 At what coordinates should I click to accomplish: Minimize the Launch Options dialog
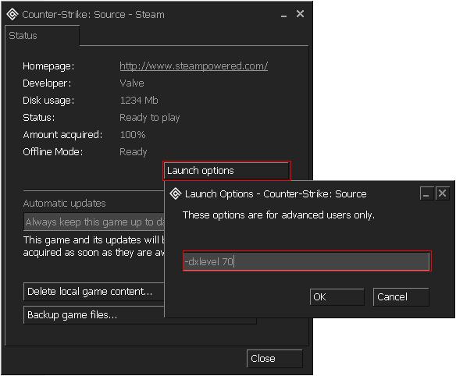[x=426, y=193]
